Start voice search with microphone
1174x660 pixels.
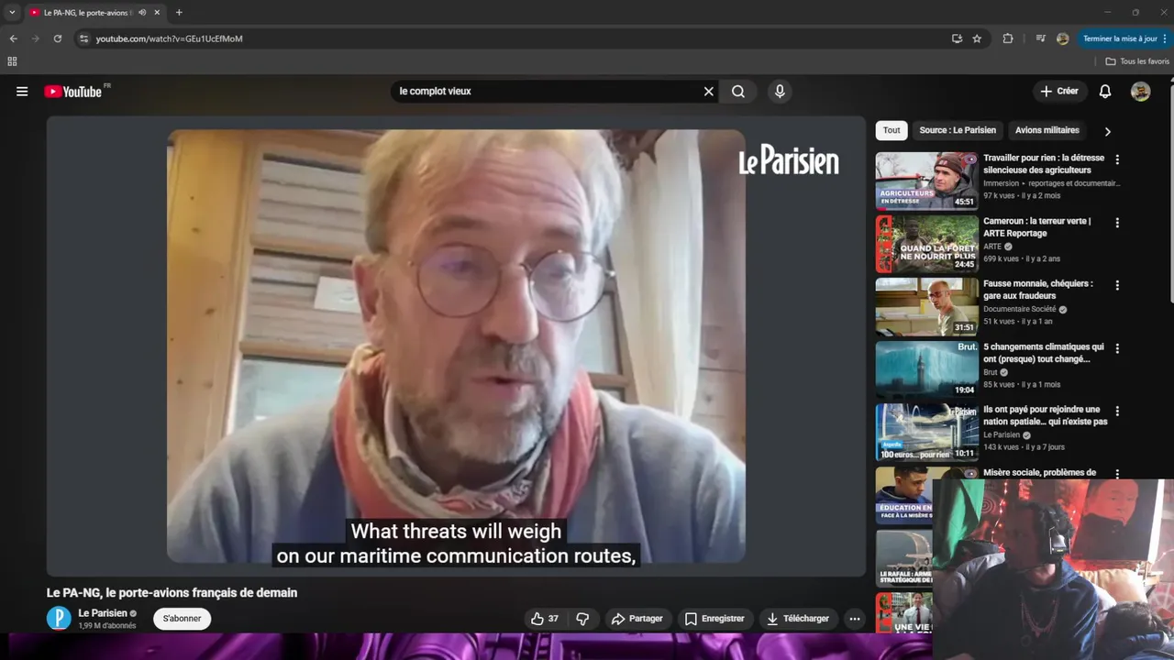tap(780, 92)
